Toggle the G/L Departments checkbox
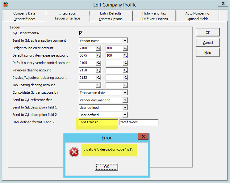This screenshot has height=183, width=230. [x=81, y=33]
